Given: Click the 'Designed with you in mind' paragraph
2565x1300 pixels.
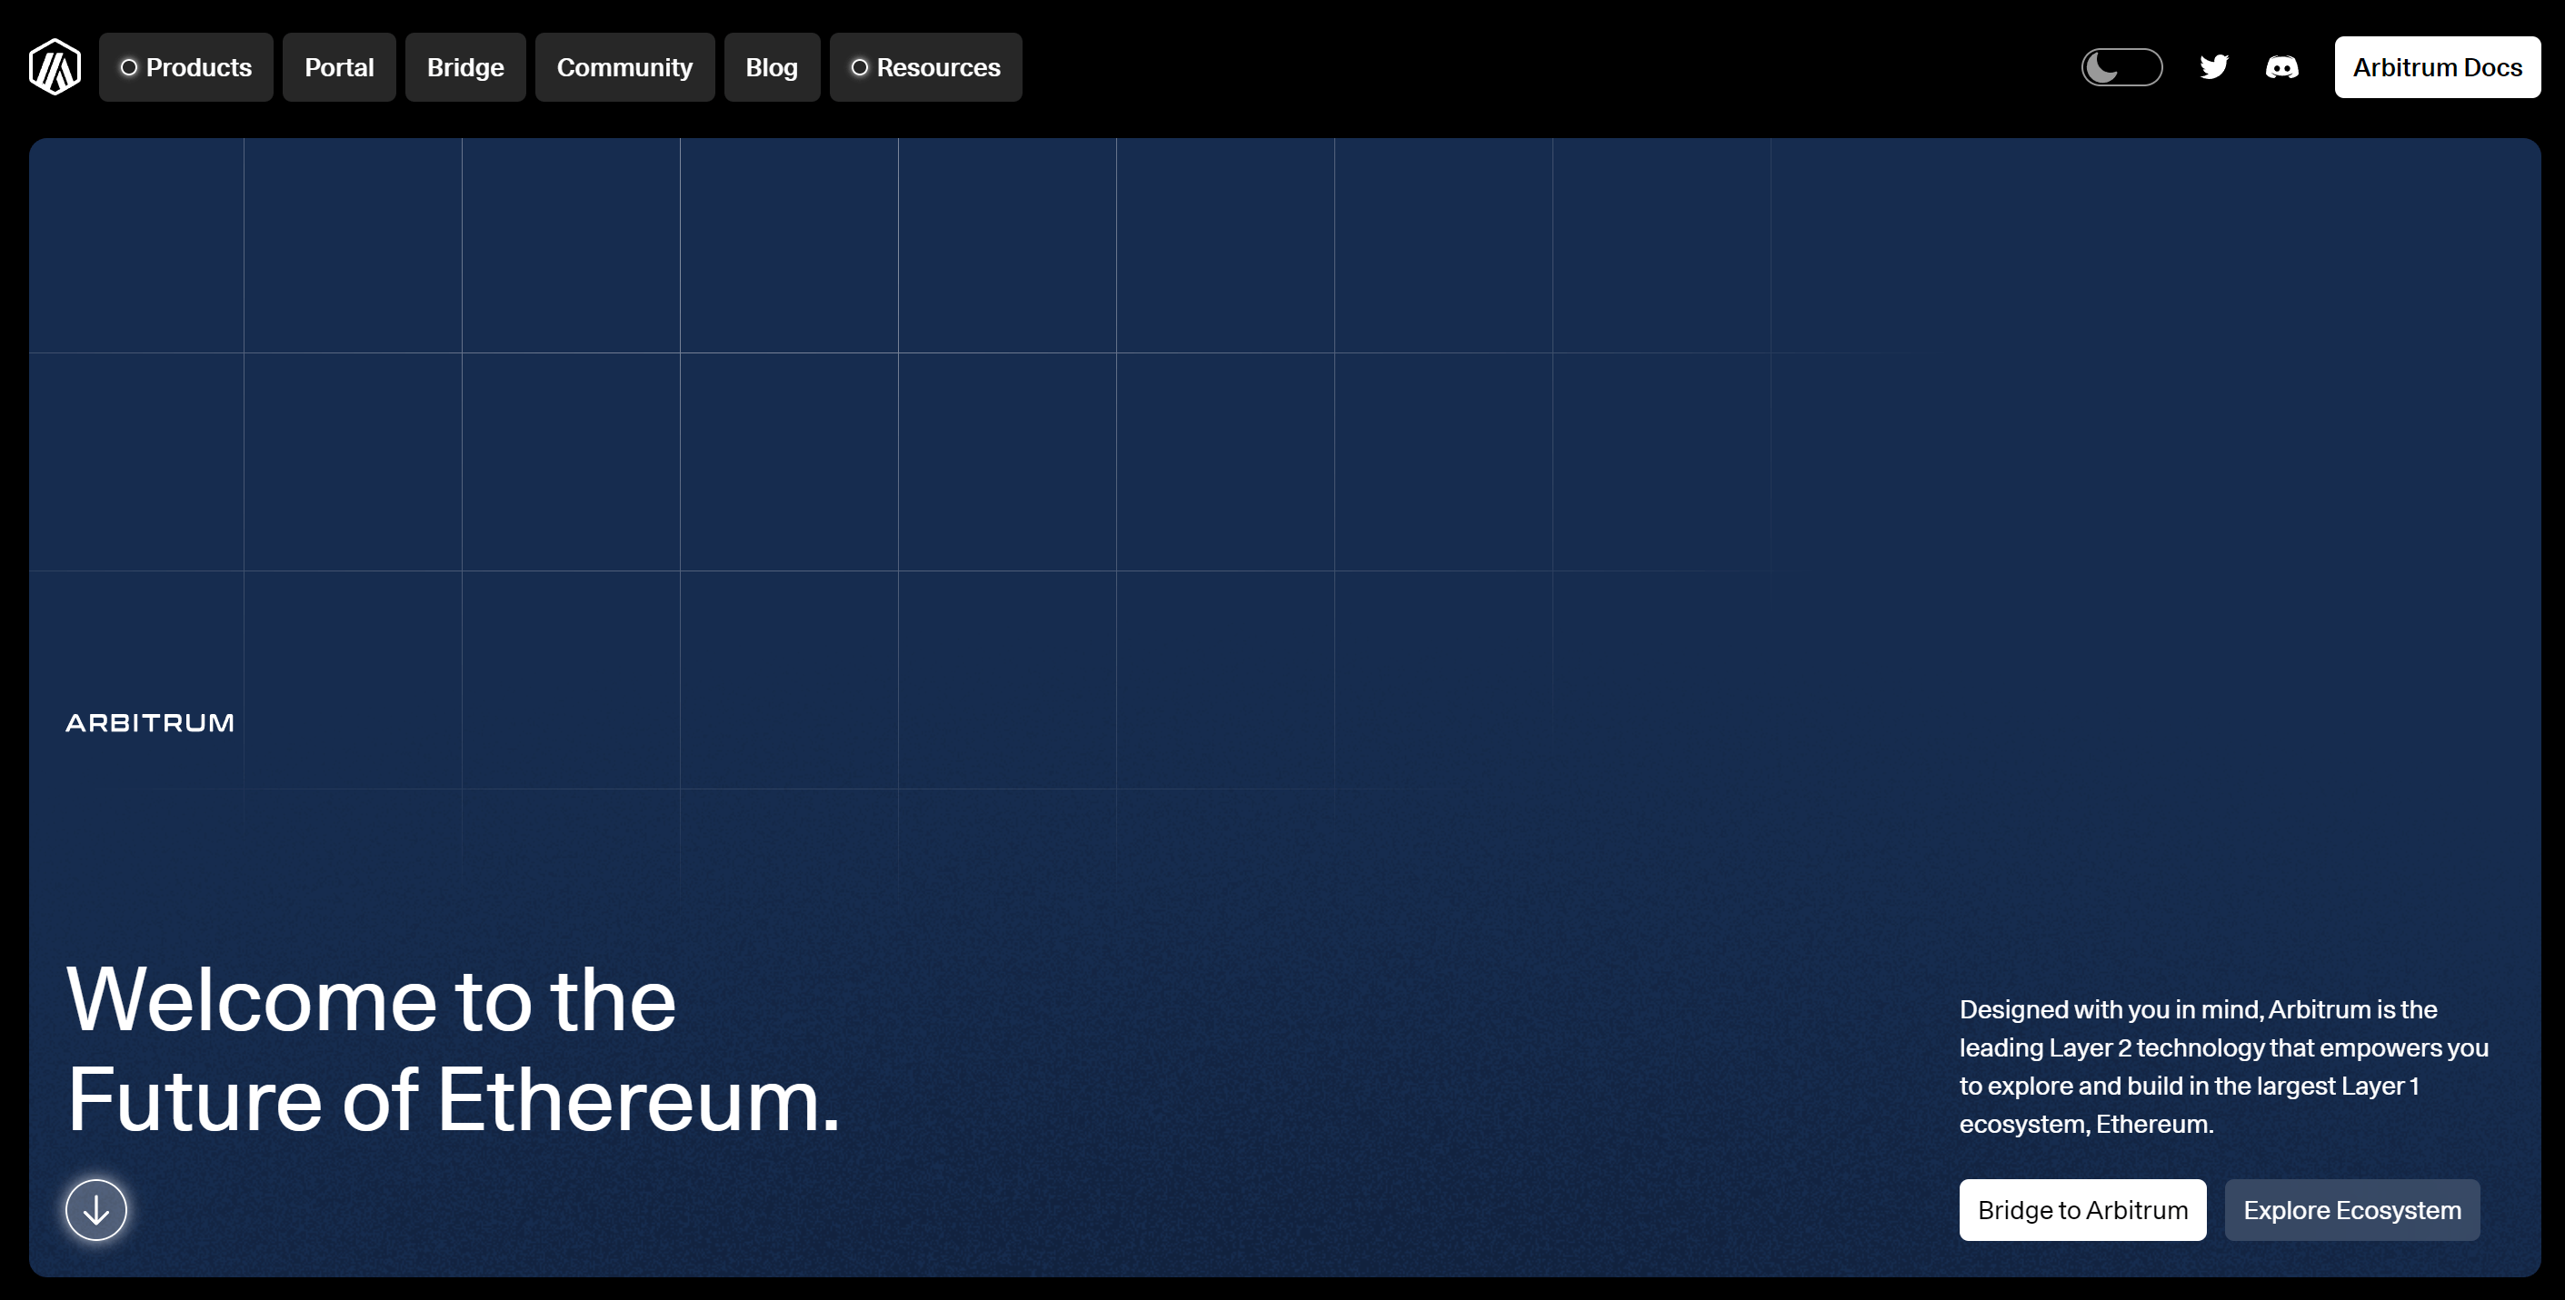Looking at the screenshot, I should point(2223,1067).
